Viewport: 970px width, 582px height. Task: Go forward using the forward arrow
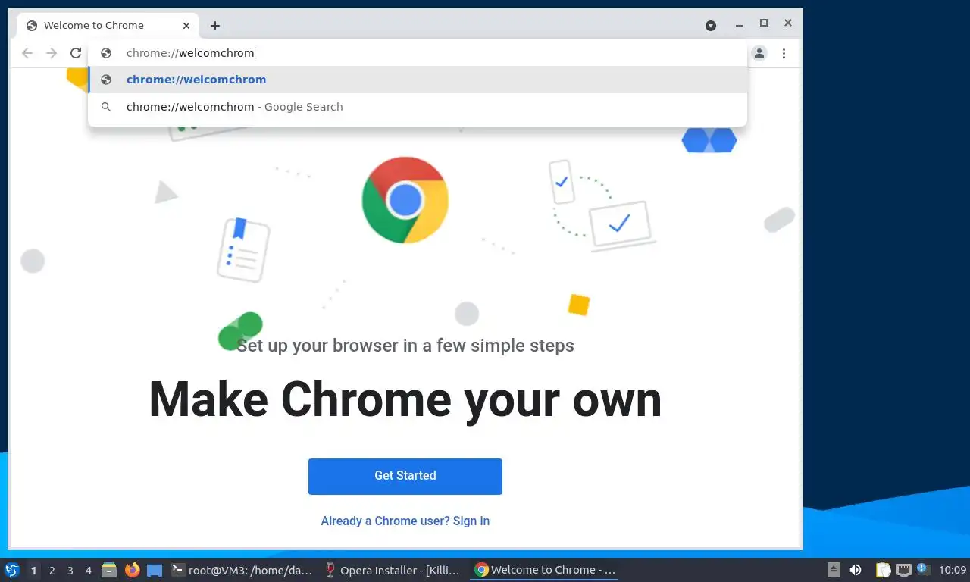tap(52, 53)
